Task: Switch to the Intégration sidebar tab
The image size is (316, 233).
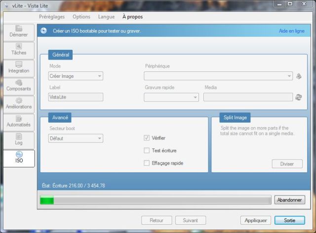Action: 19,68
